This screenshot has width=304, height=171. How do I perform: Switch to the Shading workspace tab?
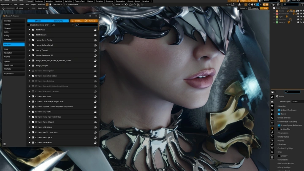[90, 1]
